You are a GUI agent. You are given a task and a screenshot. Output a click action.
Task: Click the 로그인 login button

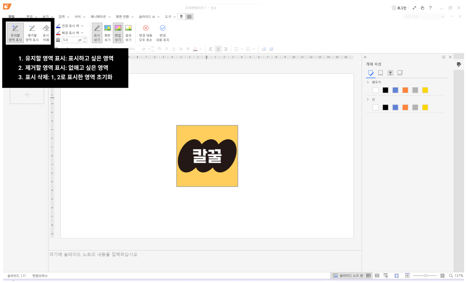[x=399, y=8]
